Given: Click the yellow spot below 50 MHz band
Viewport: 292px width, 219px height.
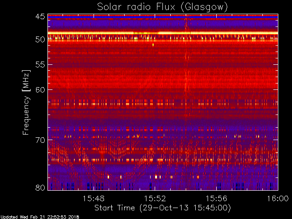Looking at the screenshot, I should [153, 45].
